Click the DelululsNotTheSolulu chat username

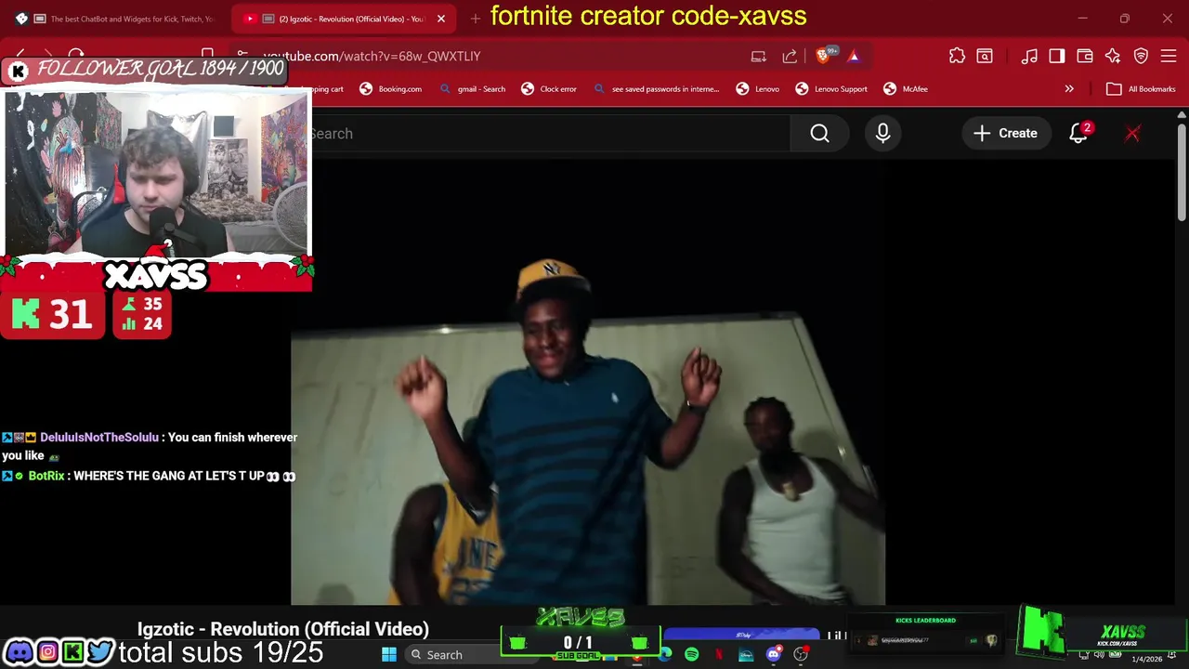(99, 438)
